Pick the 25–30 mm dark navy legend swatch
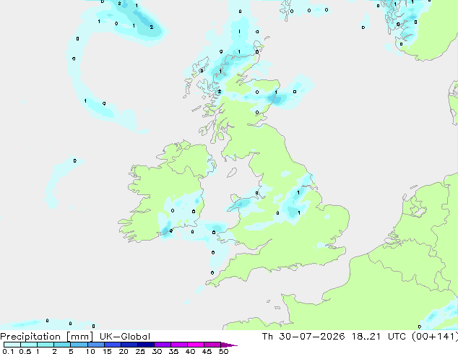The height and width of the screenshot is (354, 458). pos(146,345)
